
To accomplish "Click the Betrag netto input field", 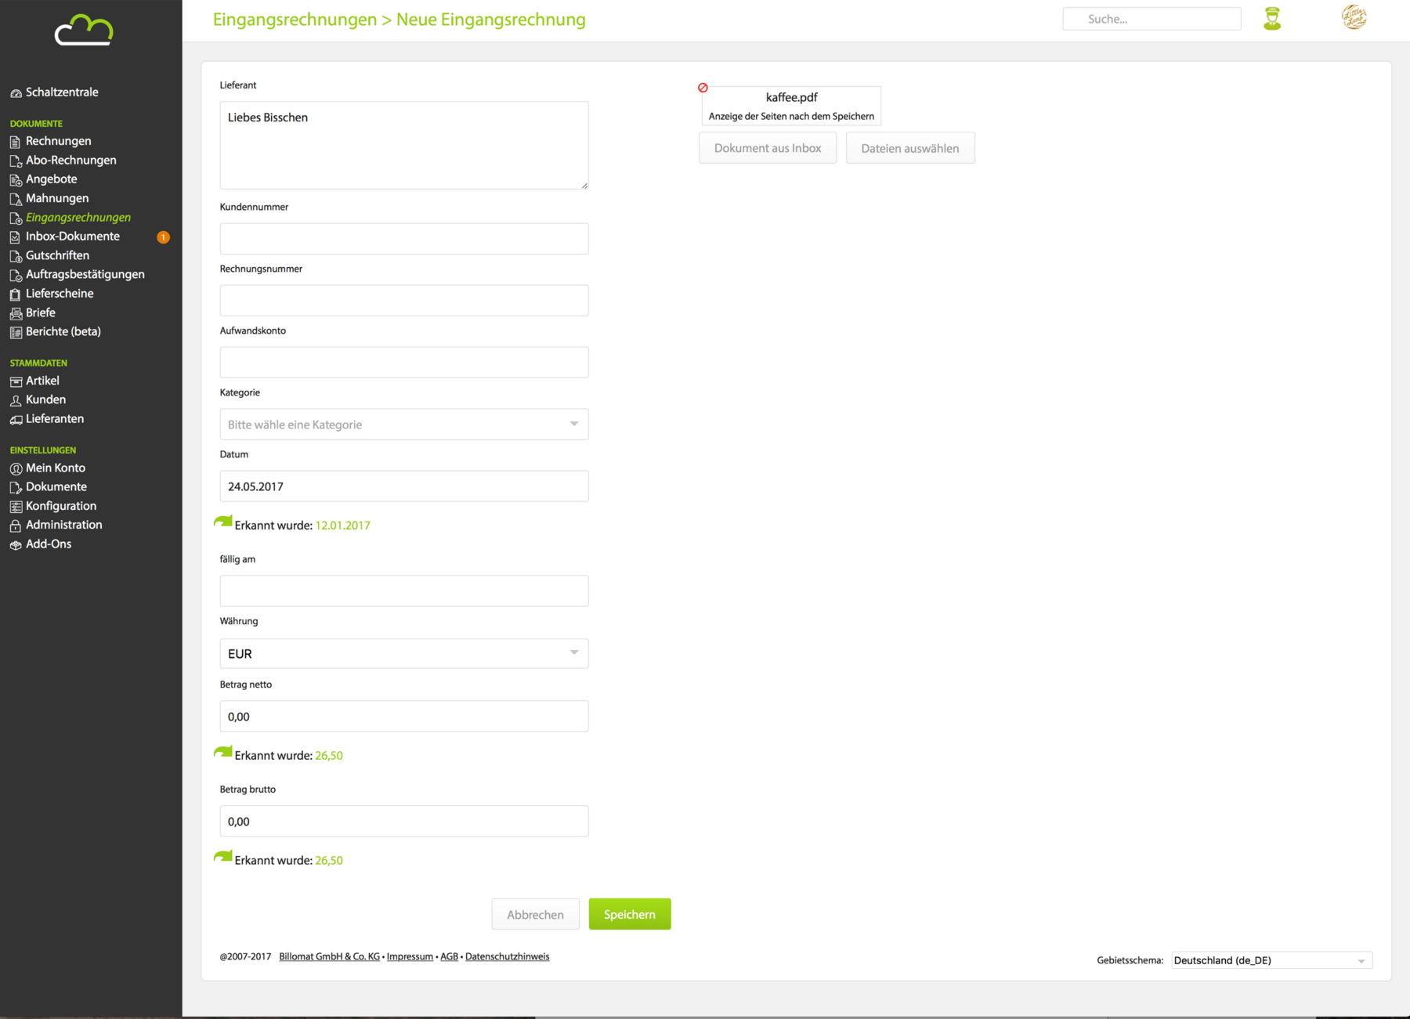I will pyautogui.click(x=403, y=716).
